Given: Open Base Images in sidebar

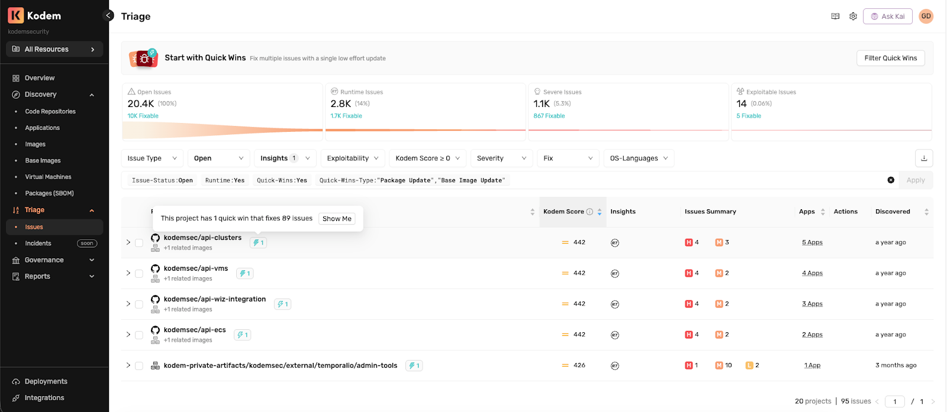Looking at the screenshot, I should point(43,161).
